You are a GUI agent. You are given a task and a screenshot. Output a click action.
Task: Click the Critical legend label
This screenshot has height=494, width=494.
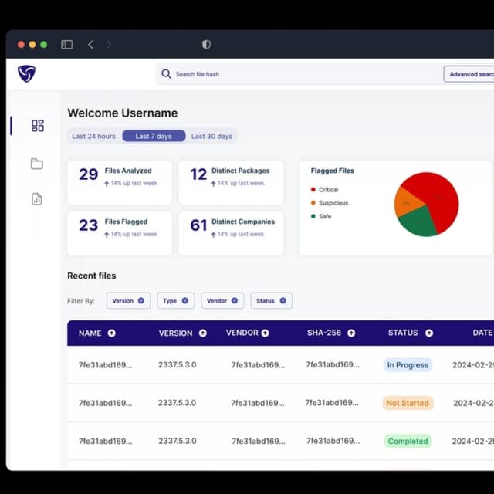329,189
